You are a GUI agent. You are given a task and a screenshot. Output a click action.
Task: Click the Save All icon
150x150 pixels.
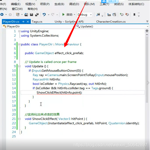37,15
